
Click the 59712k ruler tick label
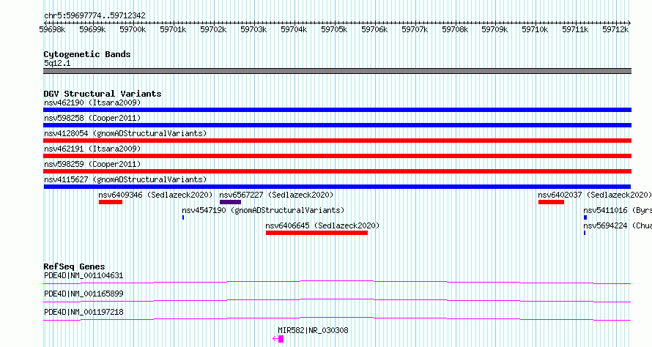pyautogui.click(x=616, y=29)
